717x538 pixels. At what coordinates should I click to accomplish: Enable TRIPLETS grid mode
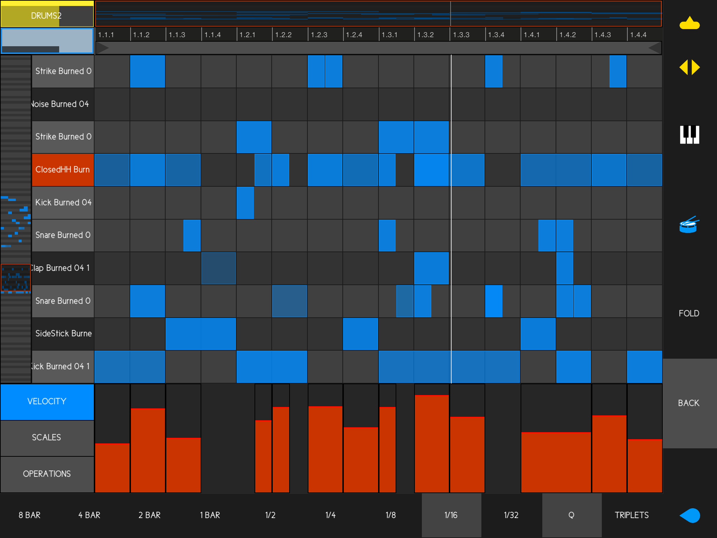632,515
